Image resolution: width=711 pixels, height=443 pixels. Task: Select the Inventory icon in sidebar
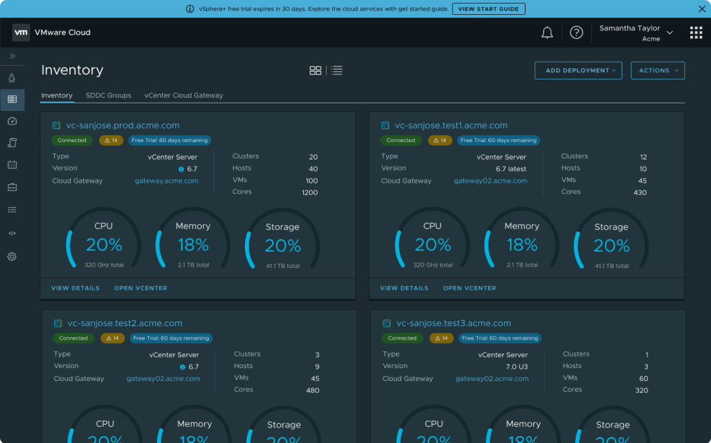pos(12,99)
